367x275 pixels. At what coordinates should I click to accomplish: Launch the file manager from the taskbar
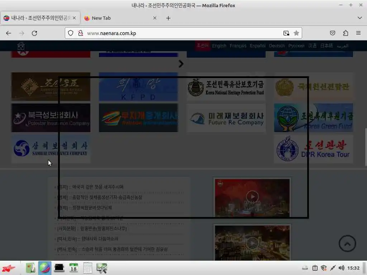[30, 268]
